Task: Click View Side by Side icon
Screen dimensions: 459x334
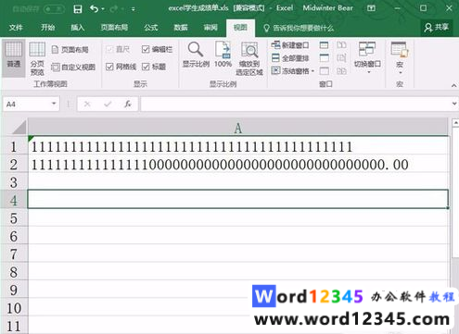Action: pyautogui.click(x=341, y=45)
